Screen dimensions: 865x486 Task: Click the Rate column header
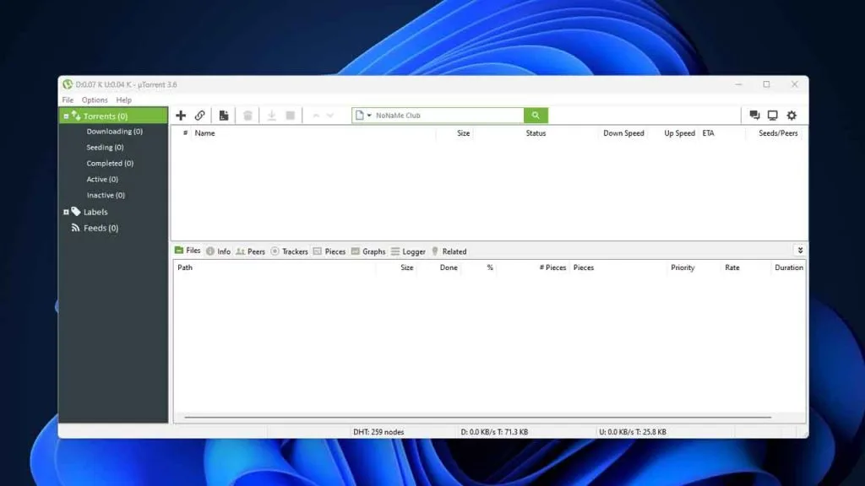[x=732, y=267]
